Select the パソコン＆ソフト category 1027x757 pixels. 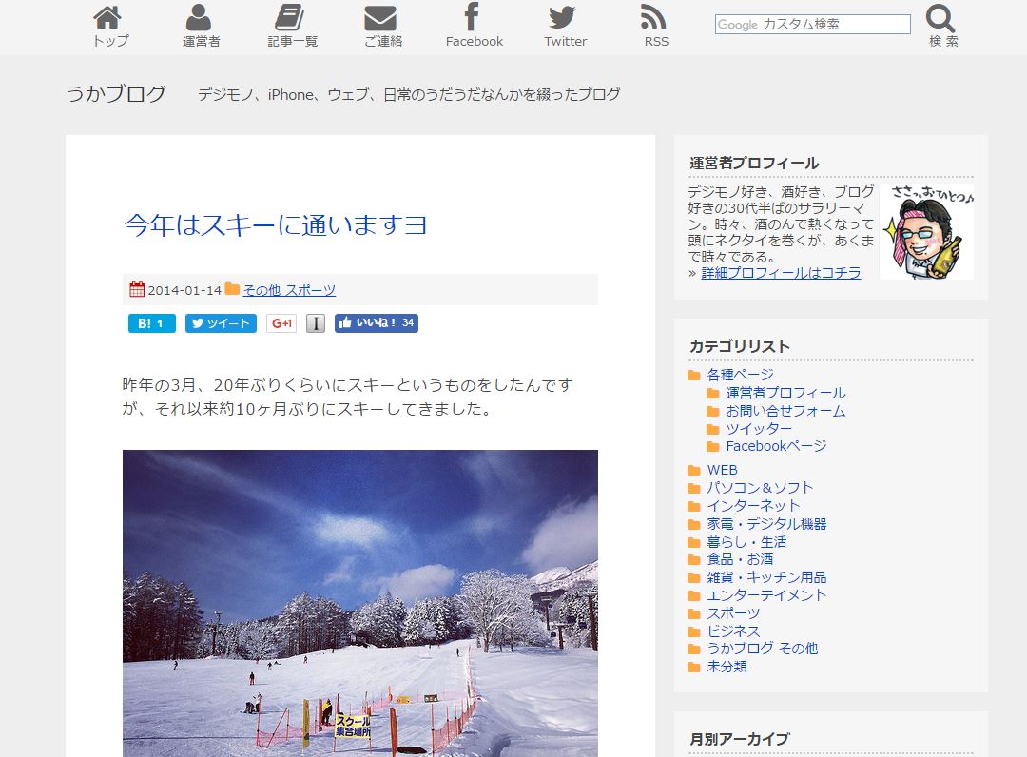[760, 488]
